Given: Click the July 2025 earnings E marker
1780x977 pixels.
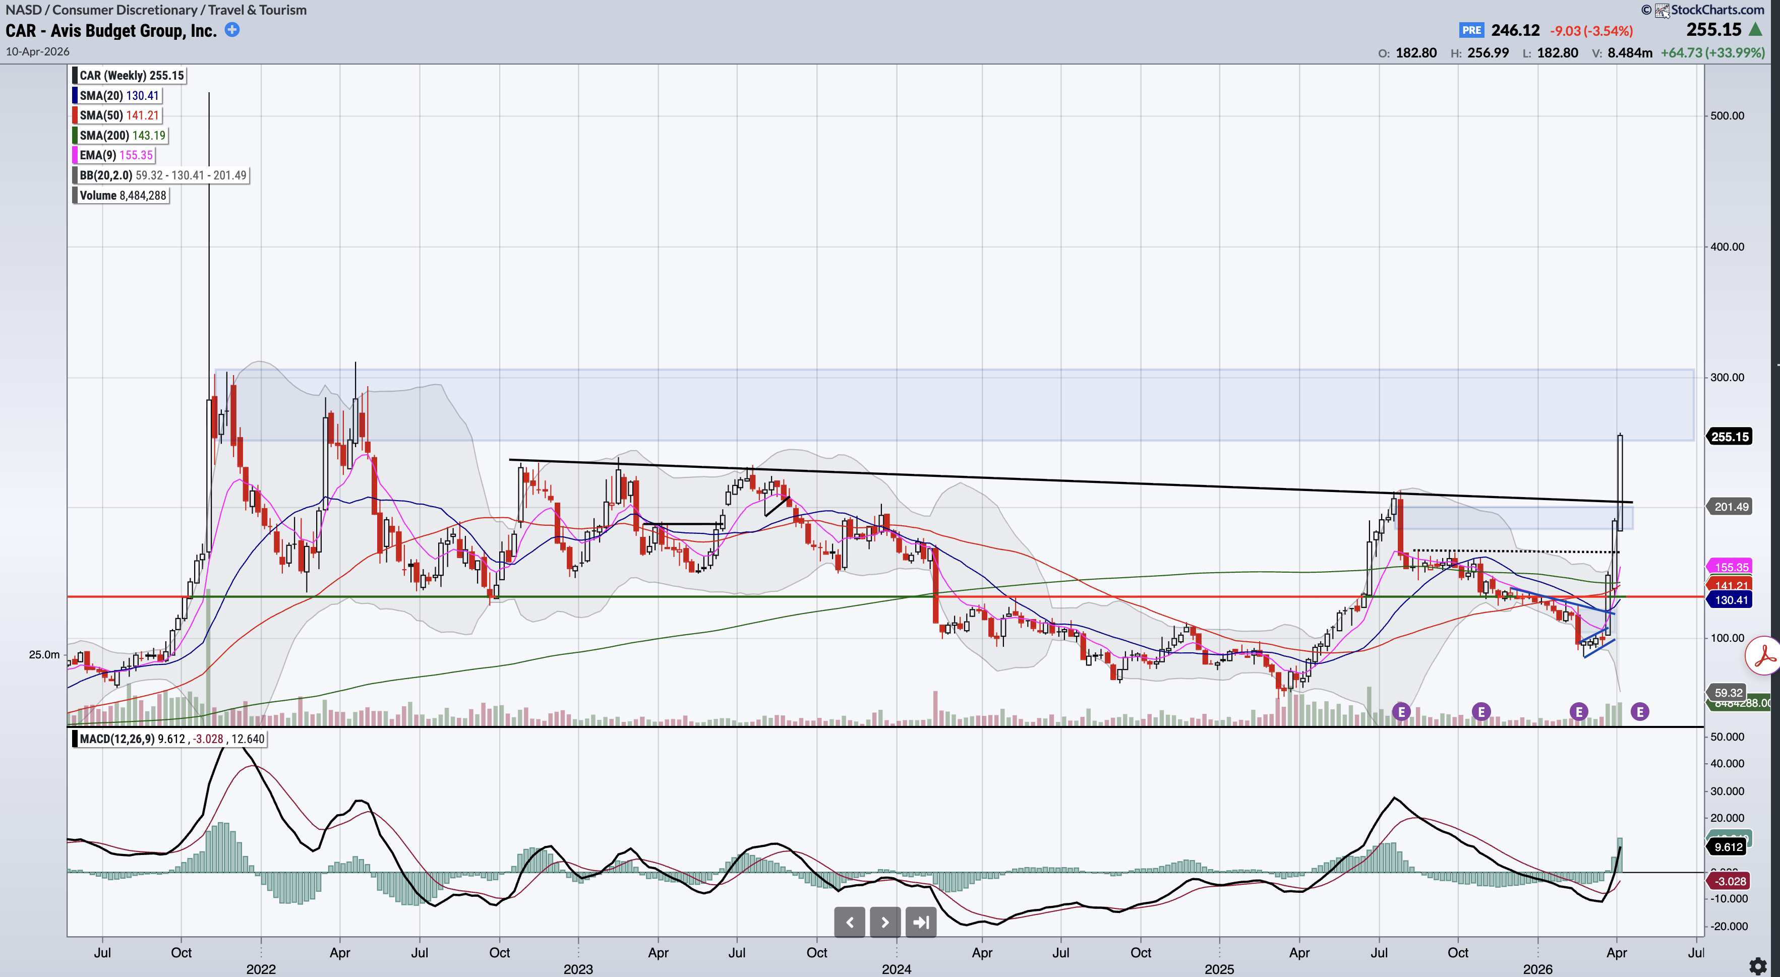Looking at the screenshot, I should [1401, 711].
